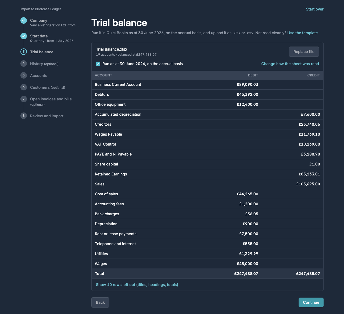Click the Trial Balance.xlsx file name
The image size is (344, 314).
coord(112,49)
